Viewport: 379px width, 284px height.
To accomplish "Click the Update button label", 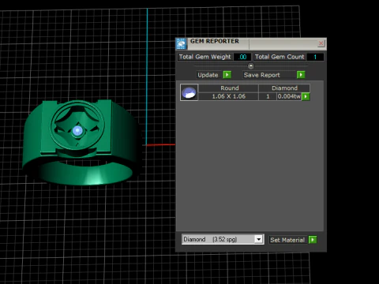I will pos(208,75).
